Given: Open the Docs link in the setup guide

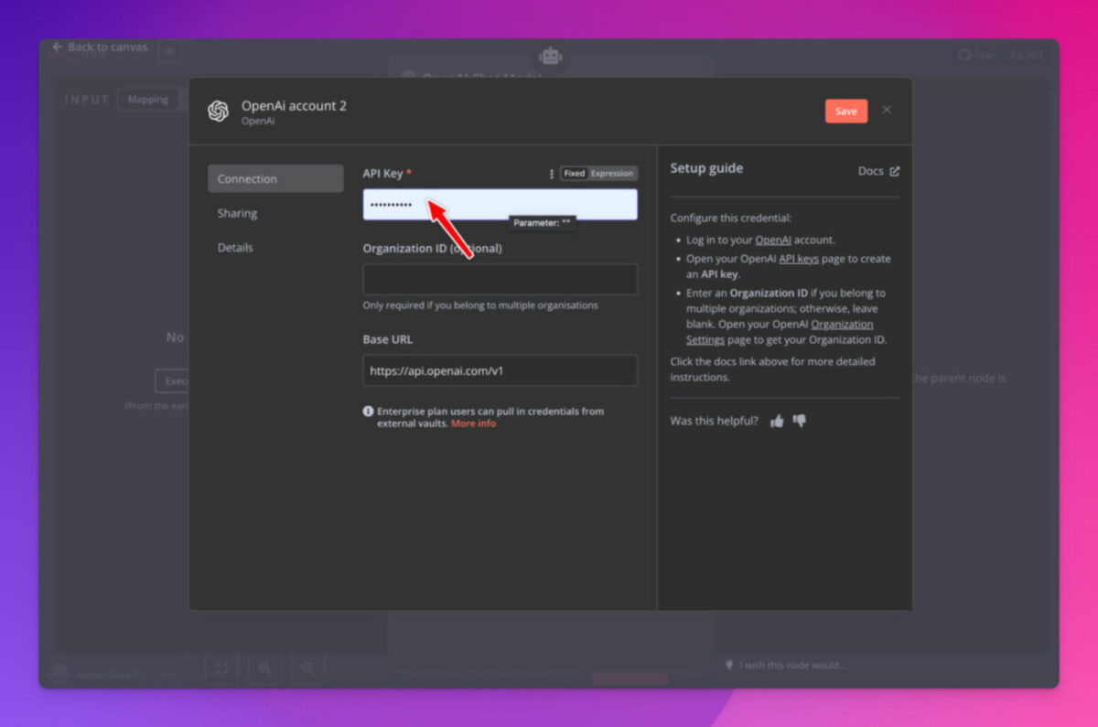Looking at the screenshot, I should [878, 171].
